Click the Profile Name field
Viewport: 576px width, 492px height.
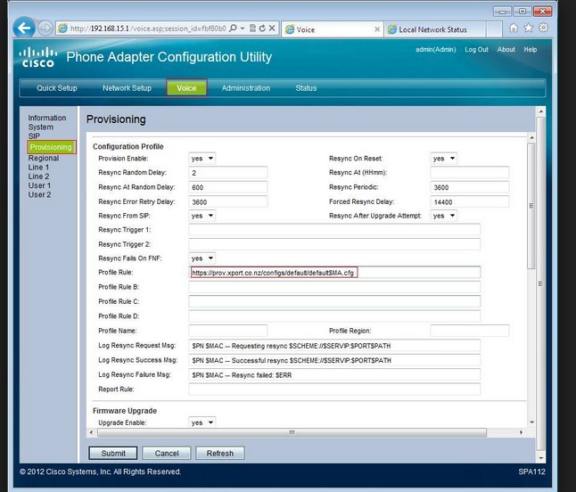tap(228, 331)
